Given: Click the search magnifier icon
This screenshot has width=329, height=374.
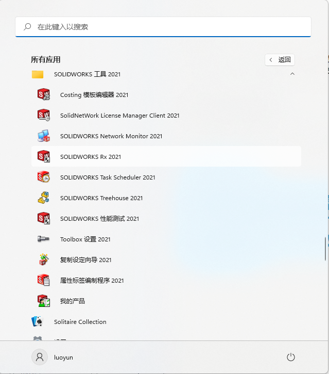Looking at the screenshot, I should point(27,27).
